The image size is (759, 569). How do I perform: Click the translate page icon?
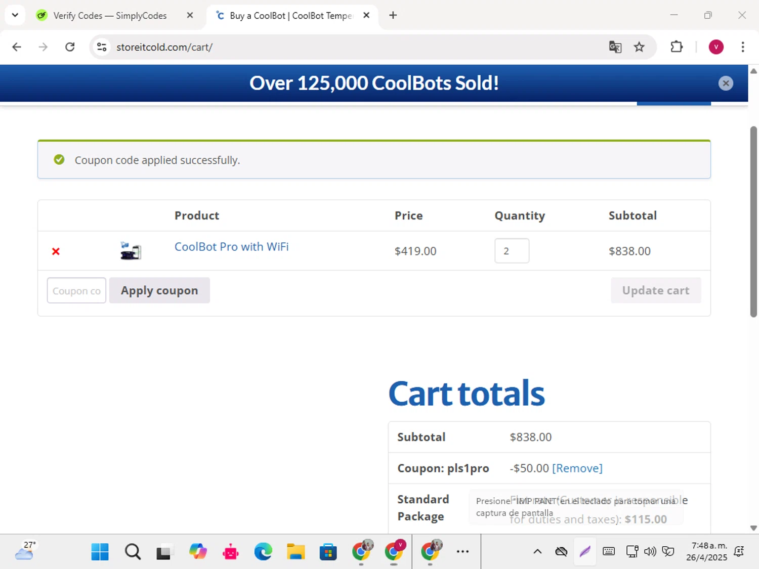[615, 47]
